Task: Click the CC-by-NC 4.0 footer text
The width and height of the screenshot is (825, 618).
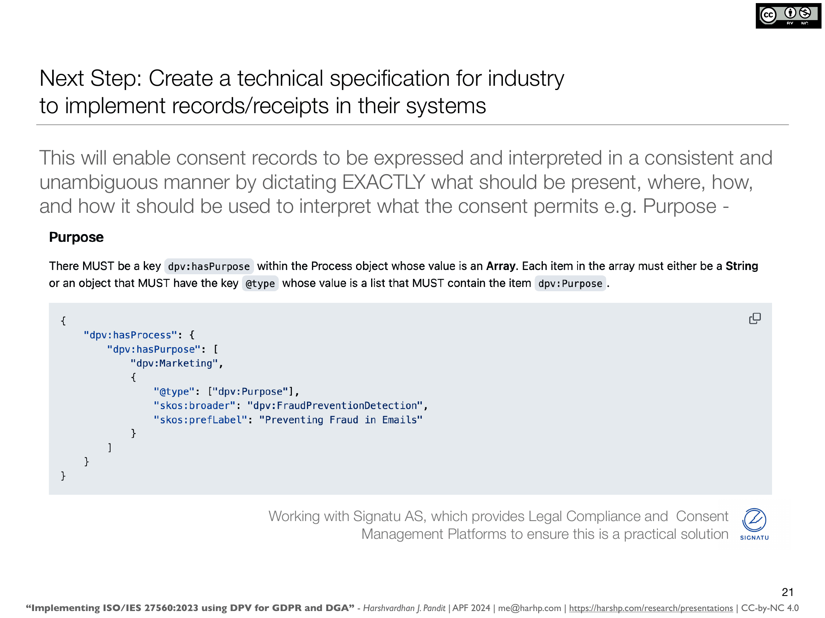Action: pyautogui.click(x=770, y=608)
